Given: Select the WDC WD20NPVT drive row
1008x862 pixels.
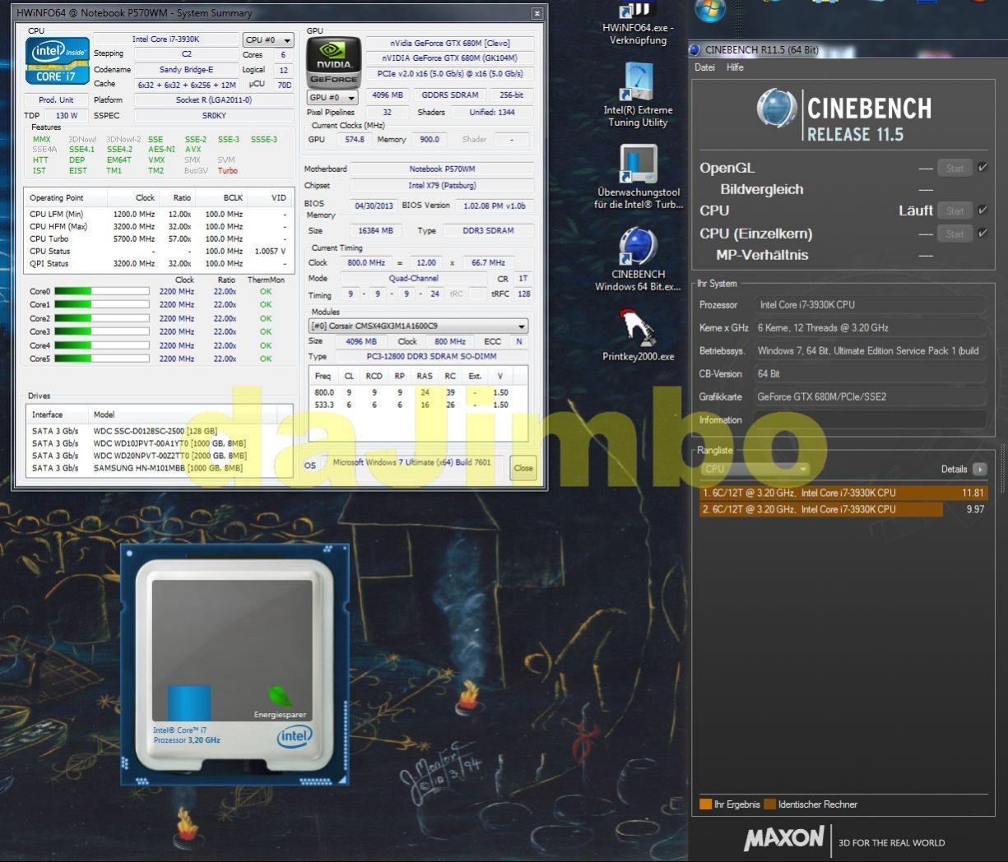Looking at the screenshot, I should (160, 456).
